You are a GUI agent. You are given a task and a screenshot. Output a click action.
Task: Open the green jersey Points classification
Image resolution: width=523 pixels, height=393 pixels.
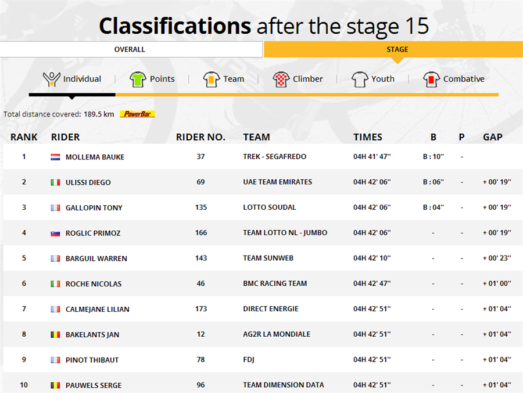pyautogui.click(x=138, y=79)
